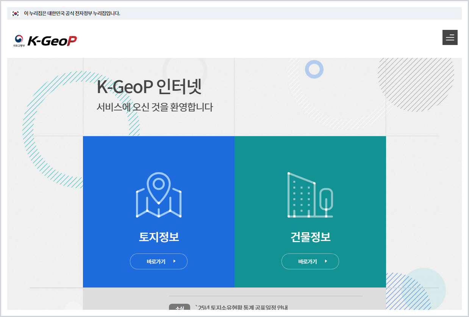This screenshot has width=469, height=317.
Task: Click the map pin icon for 토지정보
Action: (x=159, y=195)
